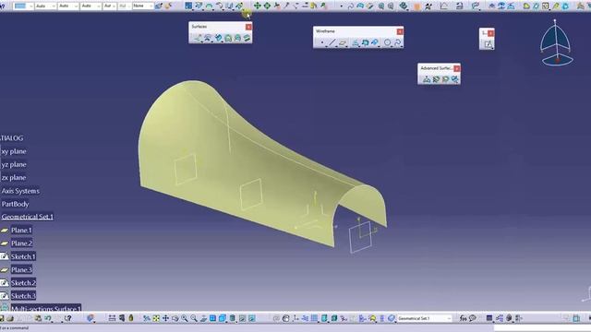Select Plane.1 in the specification tree
591x332 pixels.
(x=21, y=230)
